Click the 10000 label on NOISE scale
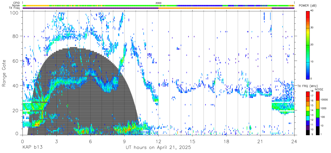331x153 pixels. click(x=324, y=100)
